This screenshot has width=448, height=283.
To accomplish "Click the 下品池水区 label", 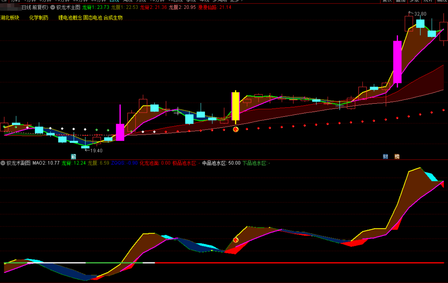I will (x=256, y=163).
